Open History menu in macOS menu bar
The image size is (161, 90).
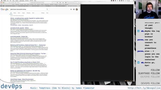tap(17, 0)
